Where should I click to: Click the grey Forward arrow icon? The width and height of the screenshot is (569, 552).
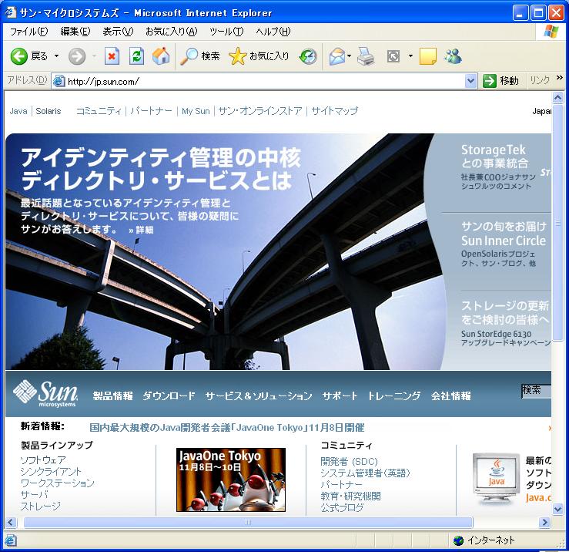click(x=77, y=56)
